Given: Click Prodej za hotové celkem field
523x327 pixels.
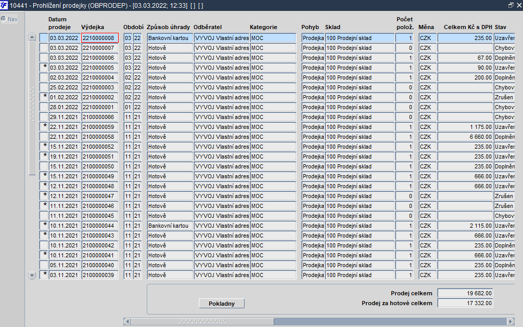Looking at the screenshot, I should pyautogui.click(x=465, y=303).
